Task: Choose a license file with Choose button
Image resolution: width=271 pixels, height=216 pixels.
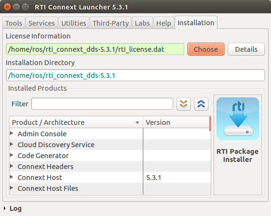Action: tap(206, 49)
